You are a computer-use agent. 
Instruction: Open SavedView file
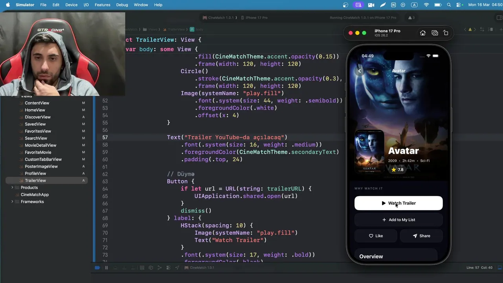click(35, 124)
